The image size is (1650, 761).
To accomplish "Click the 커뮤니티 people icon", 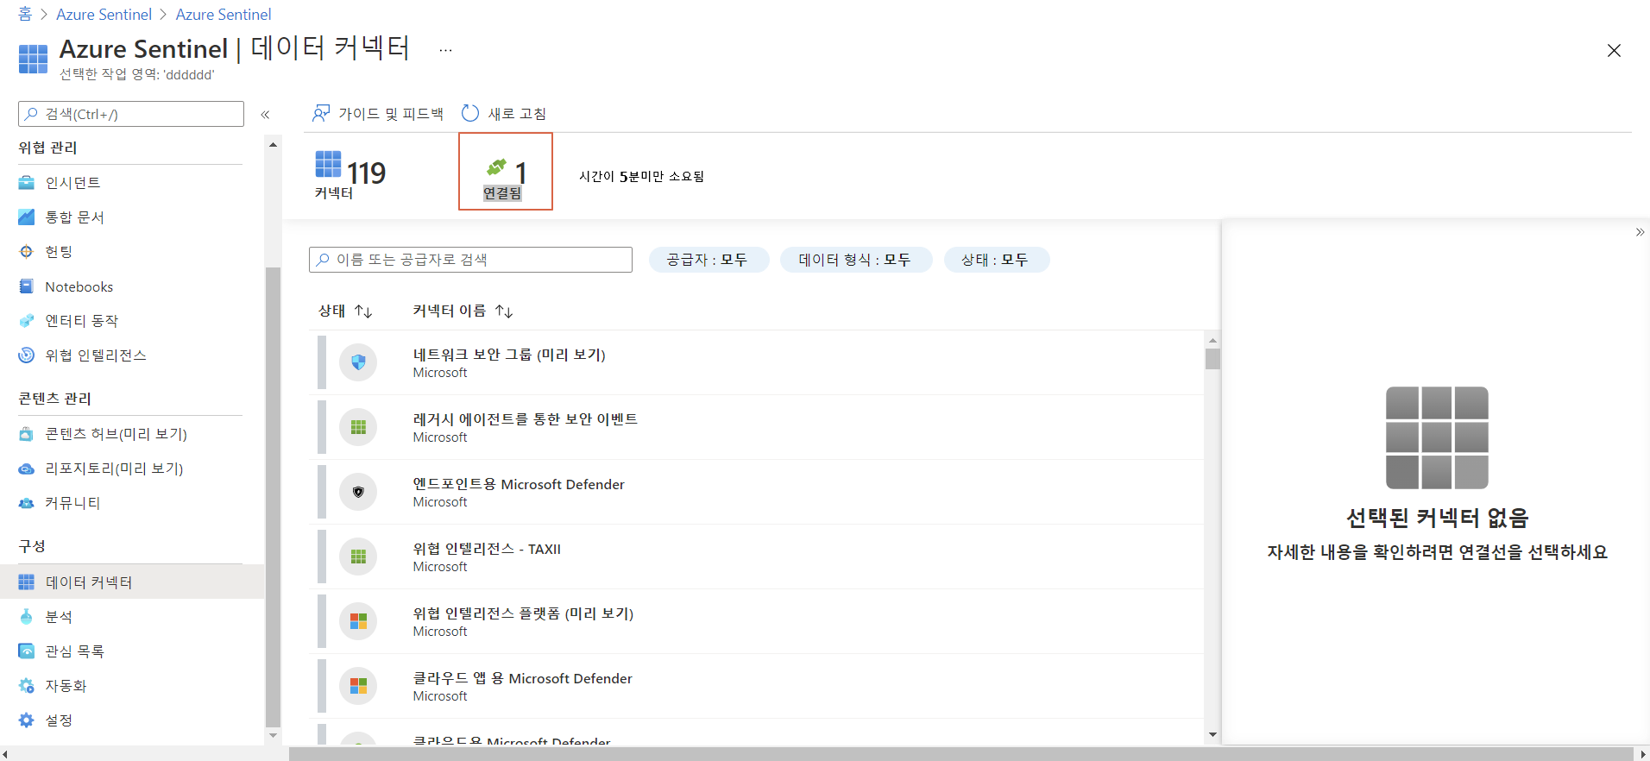I will coord(27,503).
